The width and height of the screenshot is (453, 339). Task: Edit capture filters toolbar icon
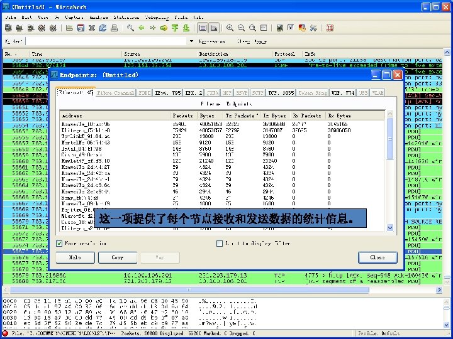(279, 28)
